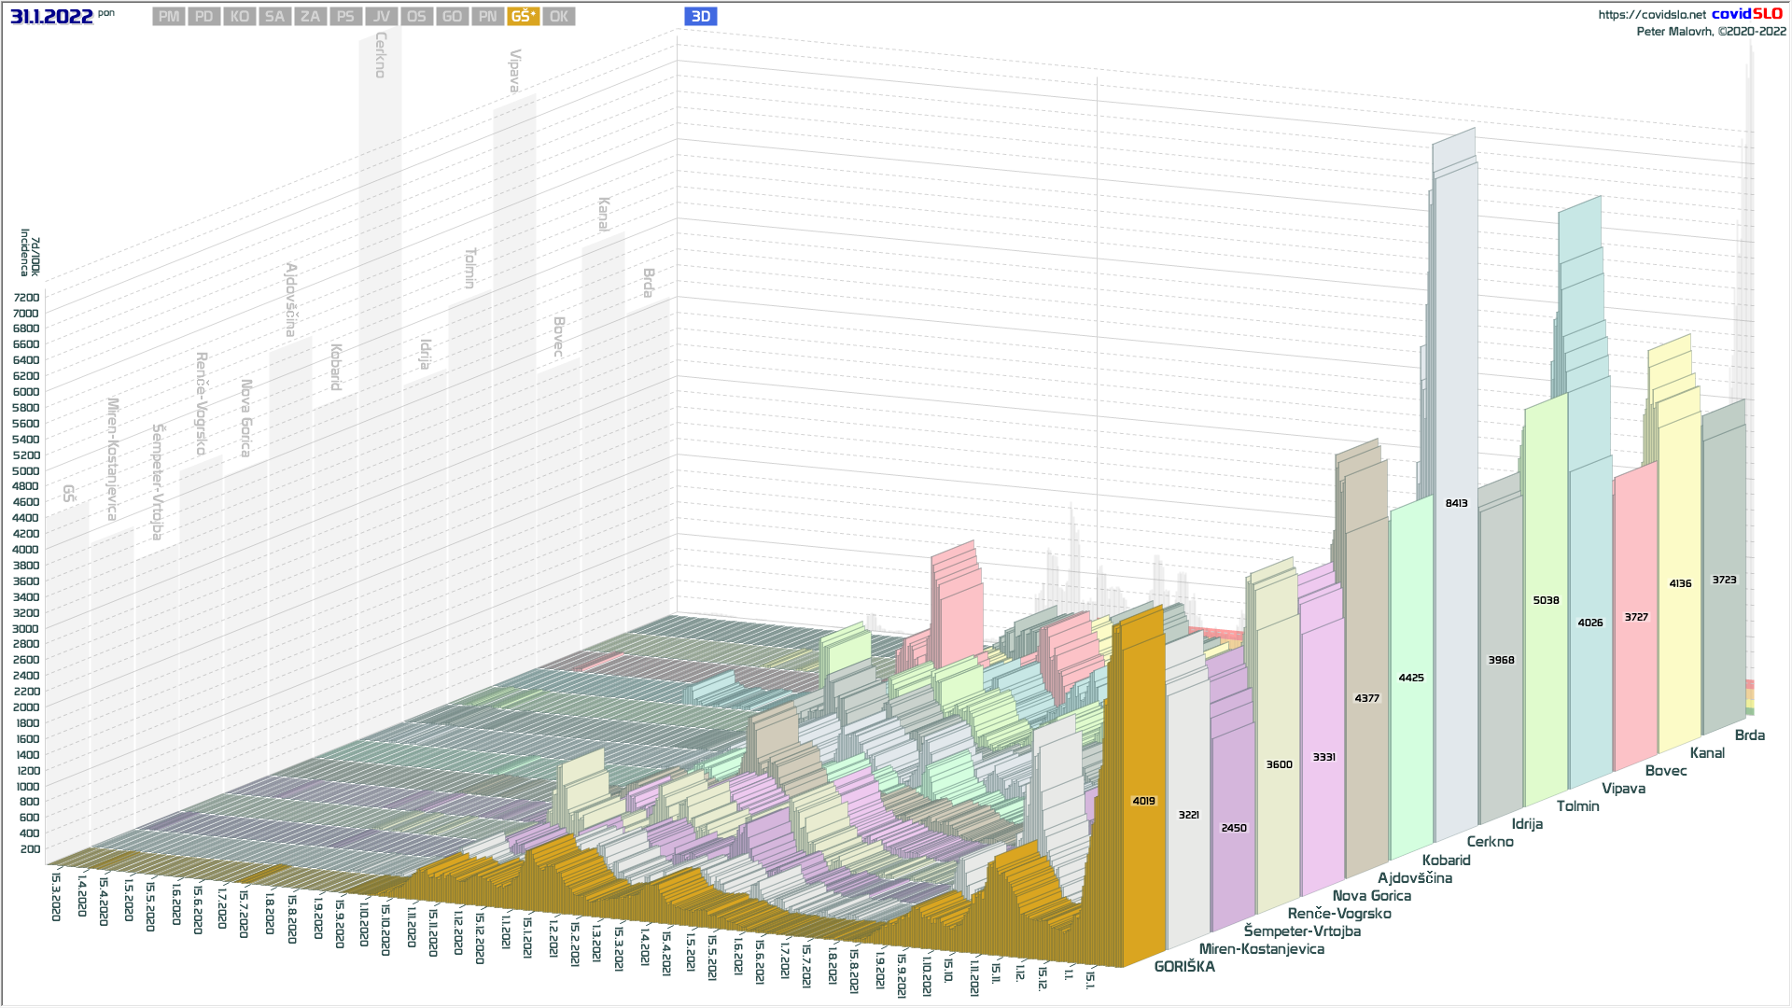
Task: Click the Tolmin bar value 5038
Action: pos(1546,600)
